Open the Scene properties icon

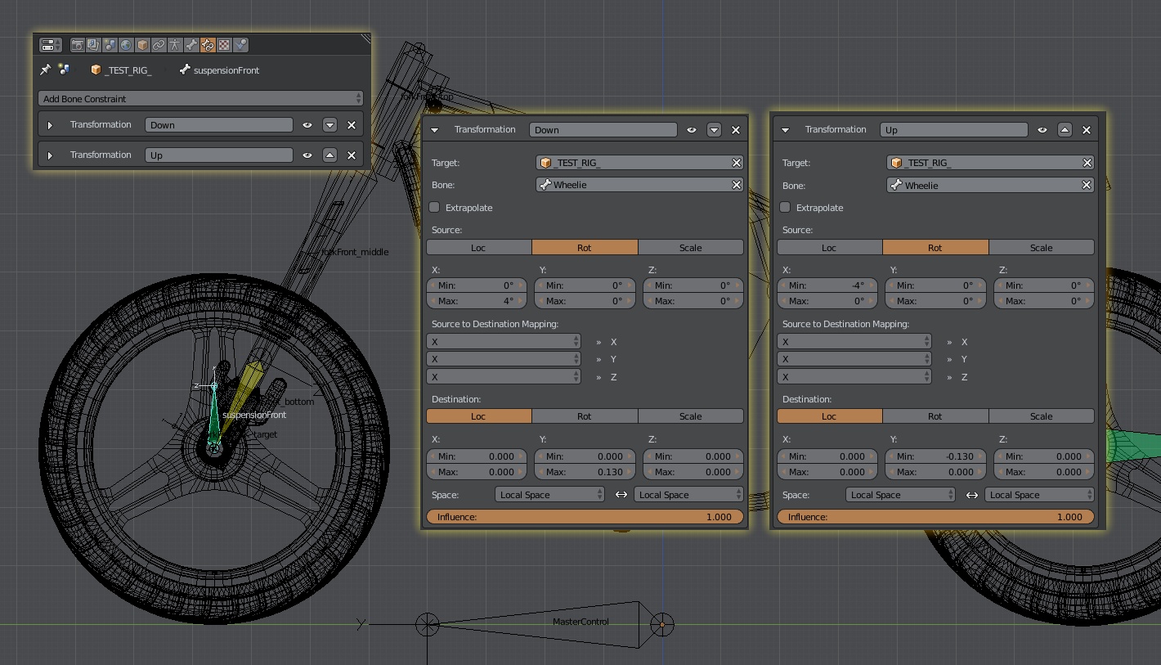[110, 45]
